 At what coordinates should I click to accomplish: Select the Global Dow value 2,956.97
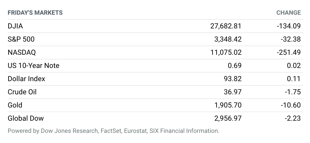[228, 118]
